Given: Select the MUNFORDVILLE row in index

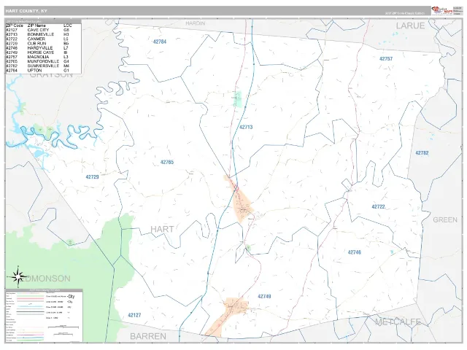Looking at the screenshot, I should click(x=37, y=61).
